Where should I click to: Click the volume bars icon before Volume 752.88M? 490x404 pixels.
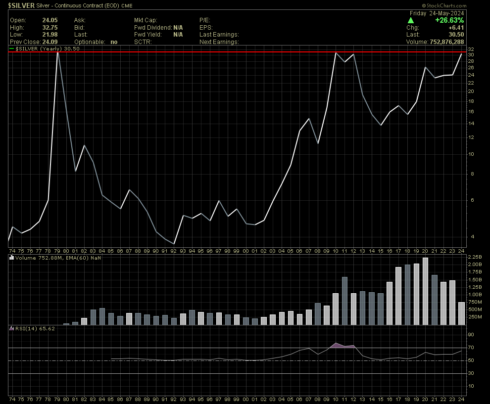[12, 258]
